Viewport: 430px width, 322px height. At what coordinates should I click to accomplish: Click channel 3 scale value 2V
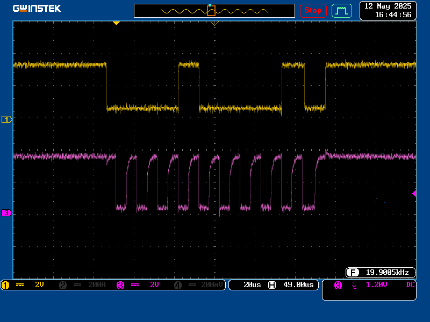click(154, 285)
